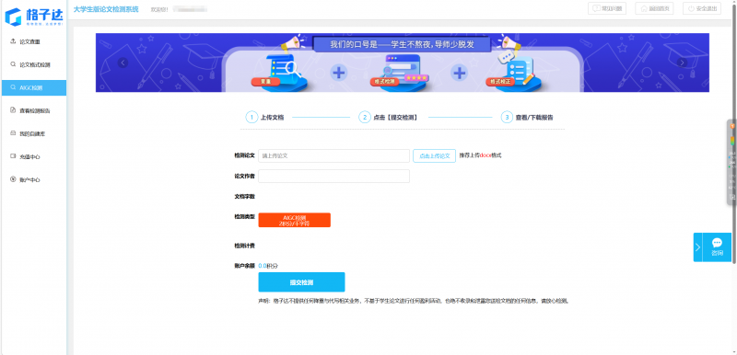Click the 推荐上传docx格式 hint text
The image size is (737, 355).
[x=480, y=155]
